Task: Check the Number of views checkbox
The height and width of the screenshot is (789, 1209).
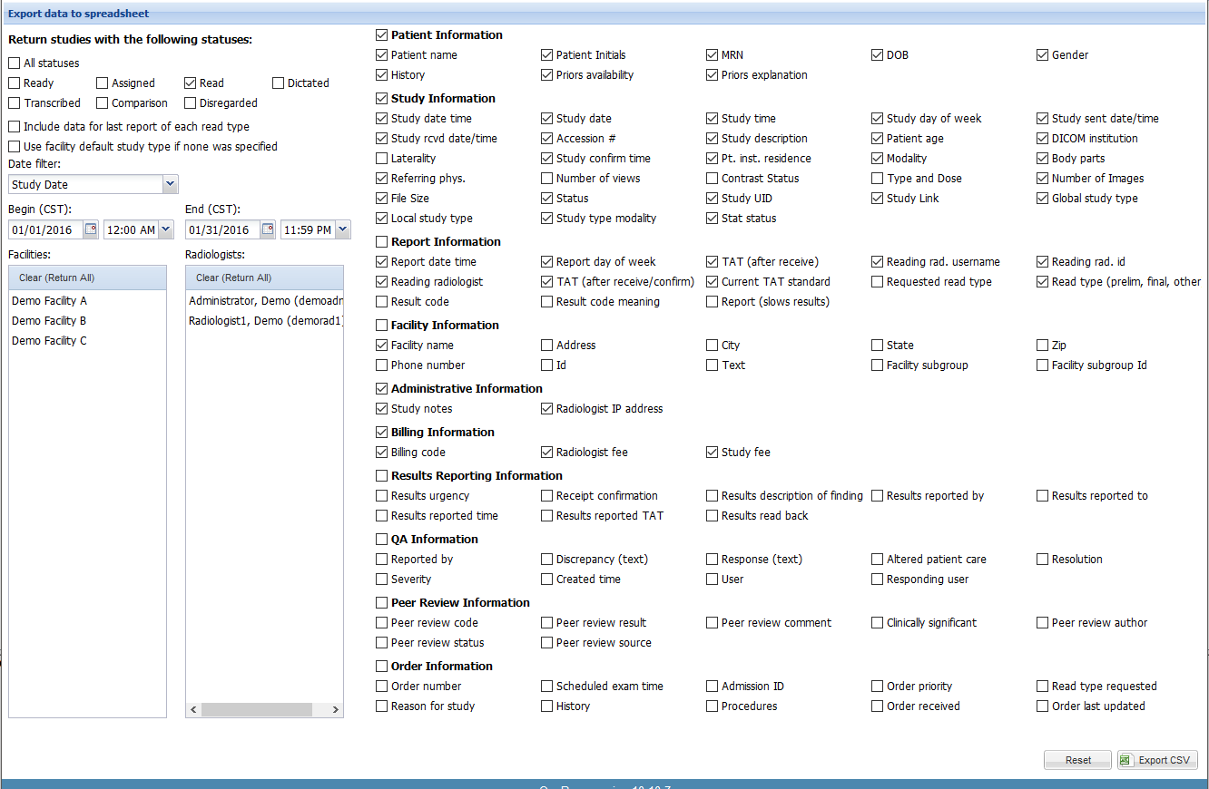Action: (x=546, y=179)
